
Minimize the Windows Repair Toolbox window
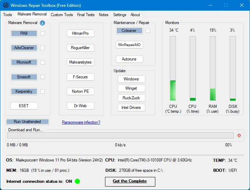[210, 5]
